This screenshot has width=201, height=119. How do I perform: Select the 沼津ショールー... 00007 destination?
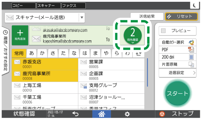coord(111,99)
